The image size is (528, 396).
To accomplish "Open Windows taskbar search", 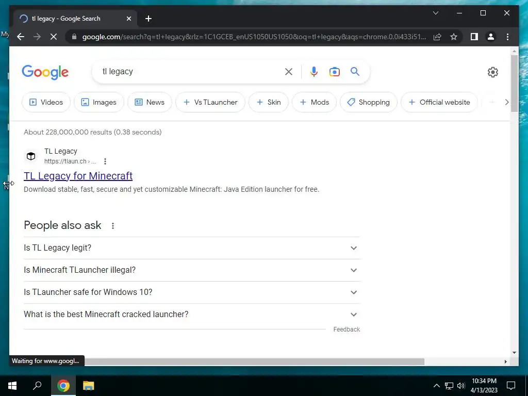I will point(37,386).
